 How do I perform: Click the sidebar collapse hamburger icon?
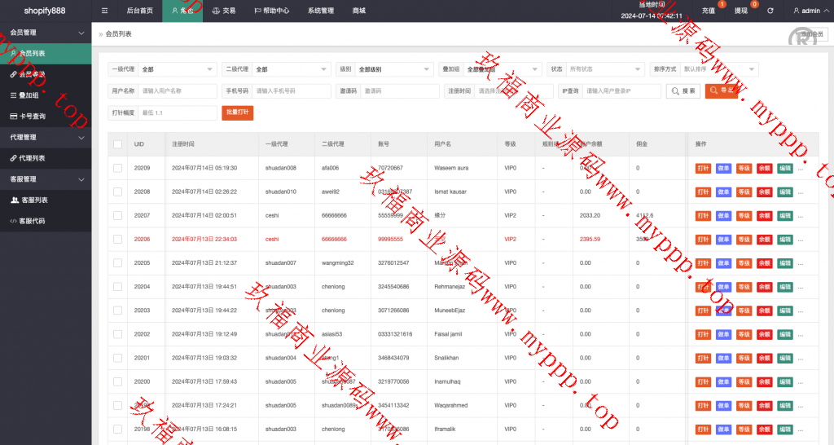(104, 11)
